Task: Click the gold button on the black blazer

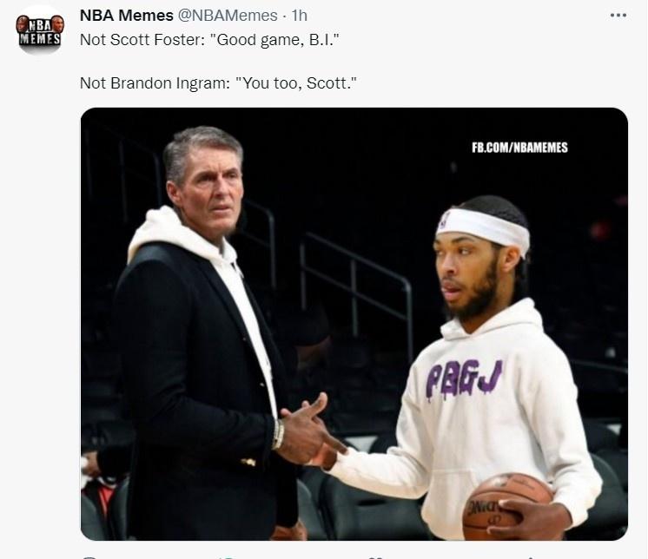Action: [248, 462]
